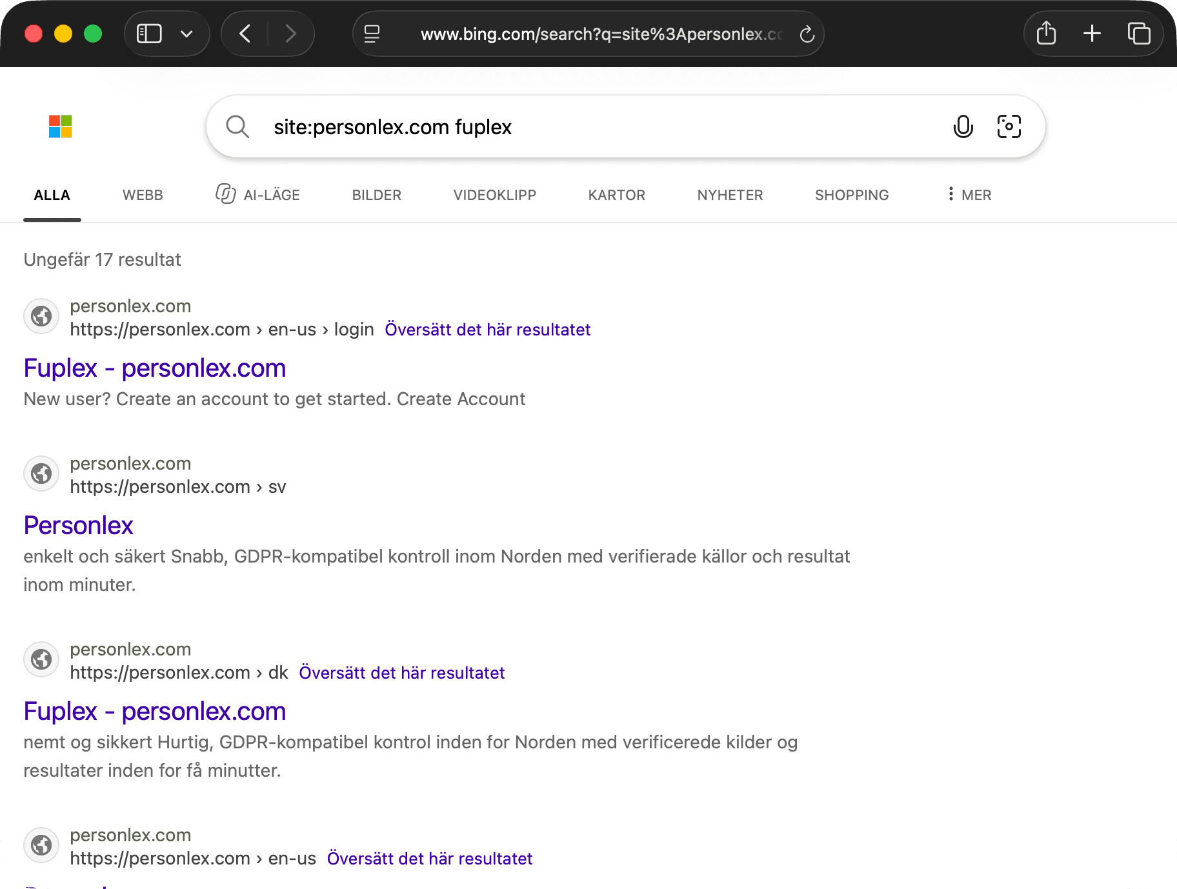Viewport: 1177px width, 889px height.
Task: Go back to the previous page
Action: point(245,34)
